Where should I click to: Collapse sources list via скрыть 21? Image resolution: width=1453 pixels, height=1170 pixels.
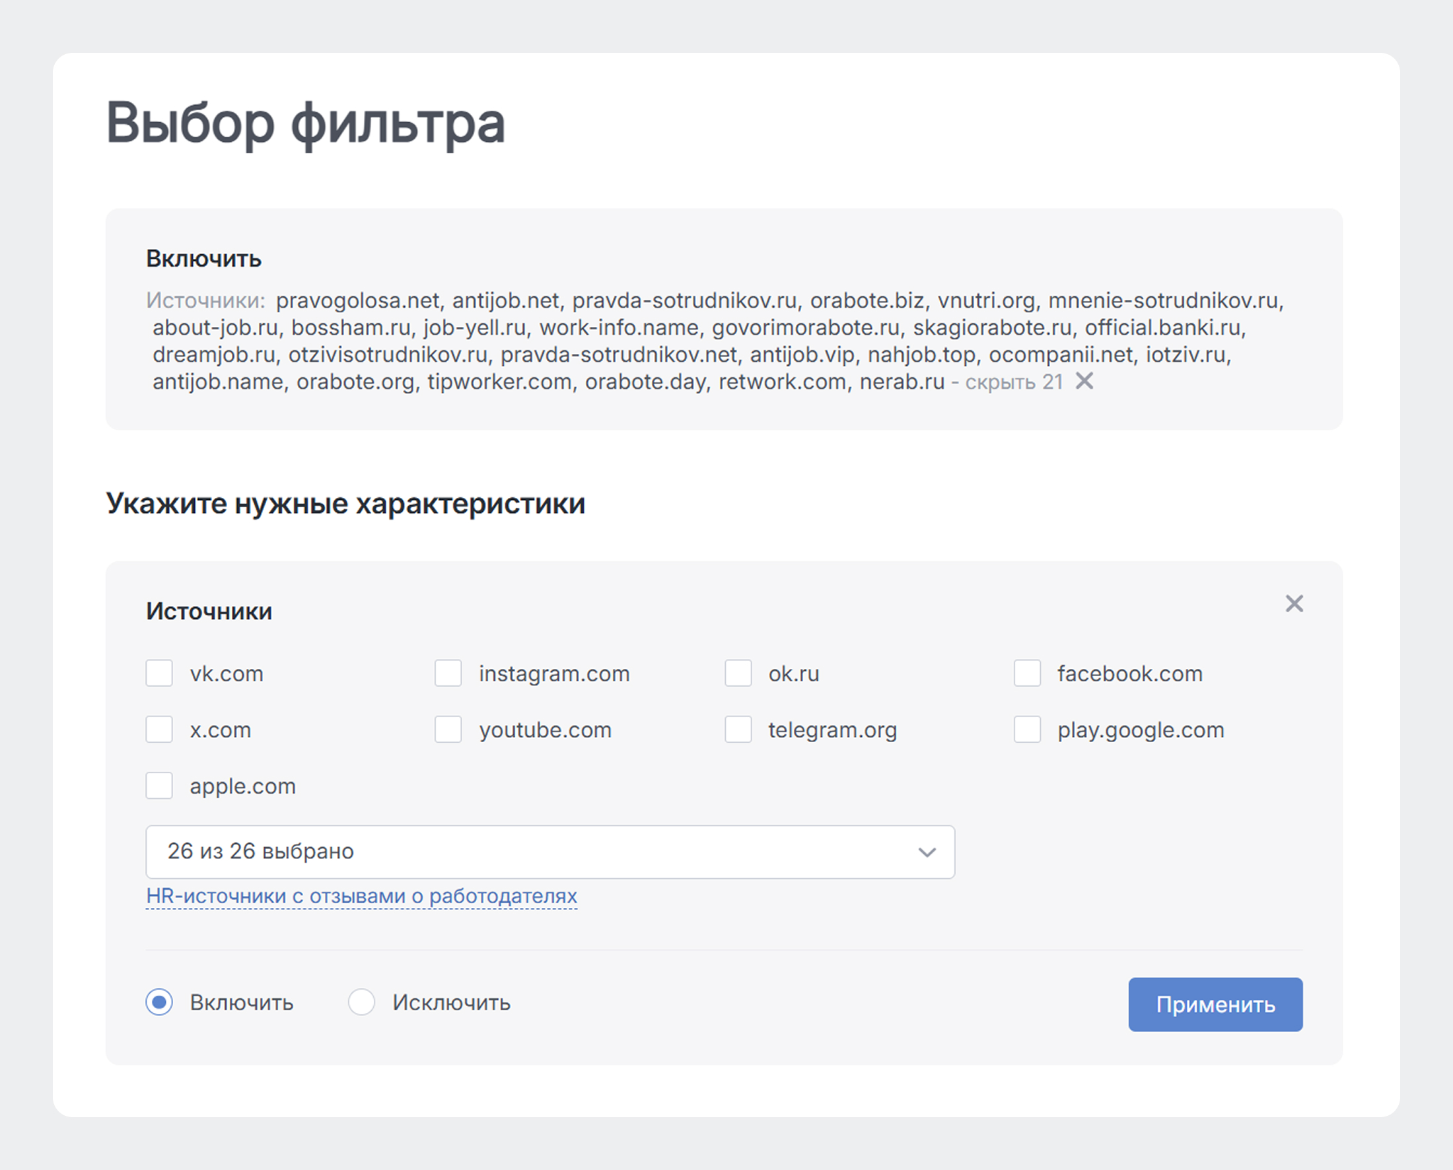point(1013,382)
